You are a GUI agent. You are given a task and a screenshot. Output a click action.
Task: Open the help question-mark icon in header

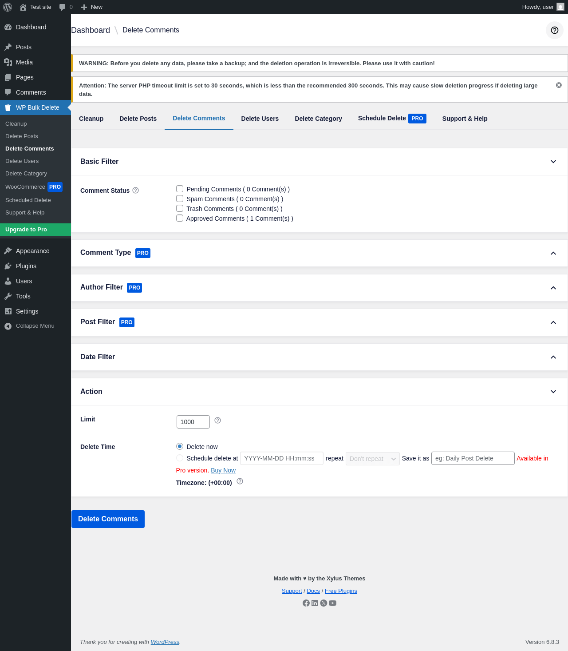pos(555,30)
